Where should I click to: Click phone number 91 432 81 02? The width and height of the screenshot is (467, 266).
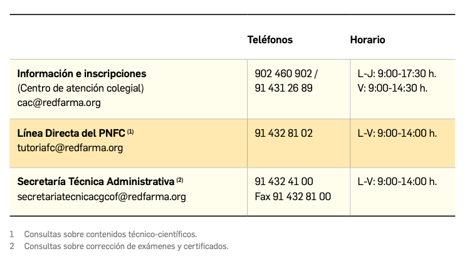283,133
